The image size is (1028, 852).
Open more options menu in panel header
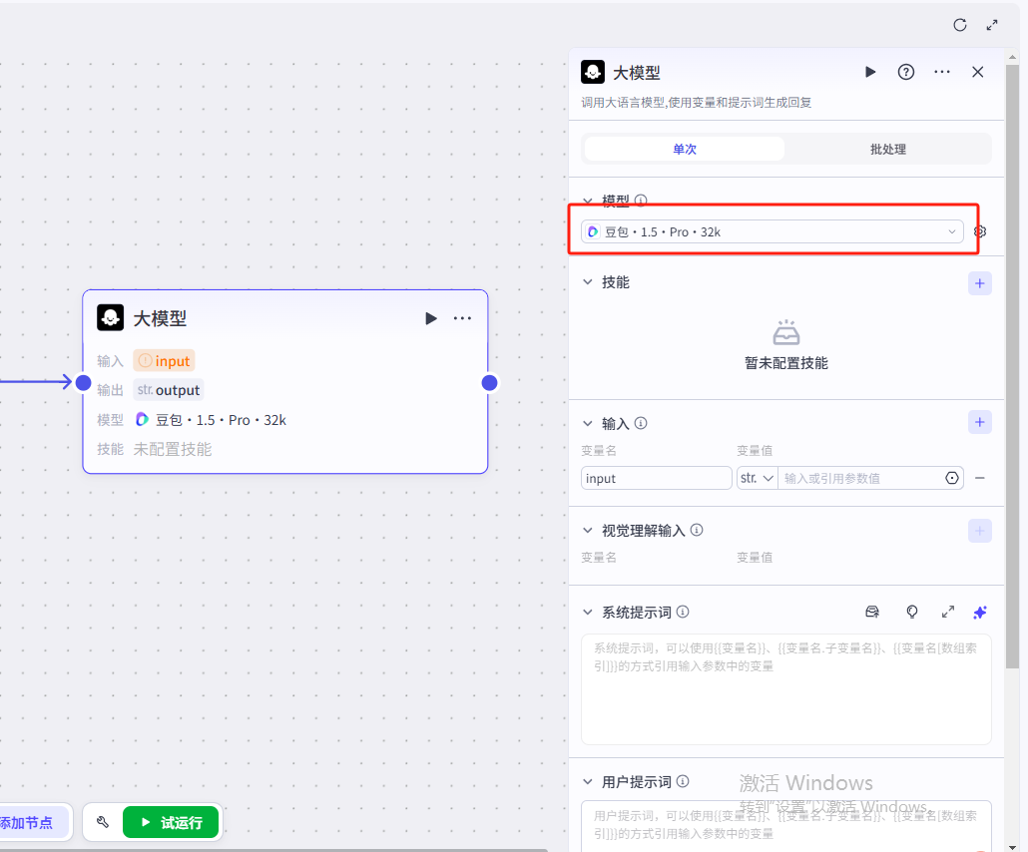pyautogui.click(x=942, y=72)
